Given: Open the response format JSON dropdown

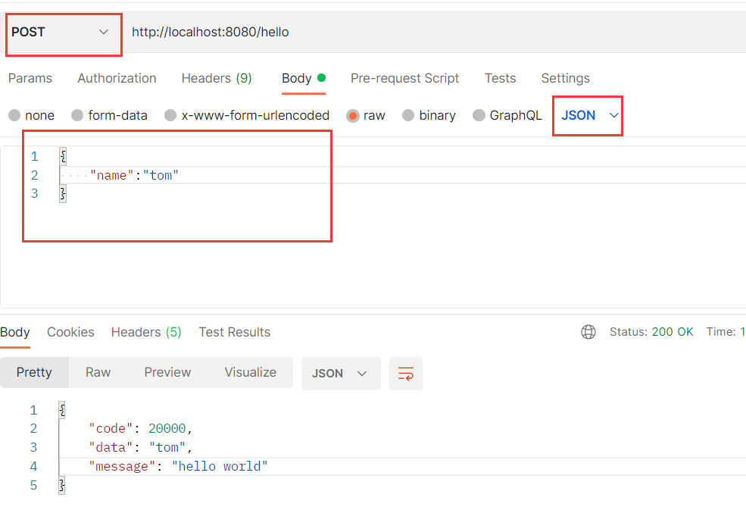Looking at the screenshot, I should point(340,374).
